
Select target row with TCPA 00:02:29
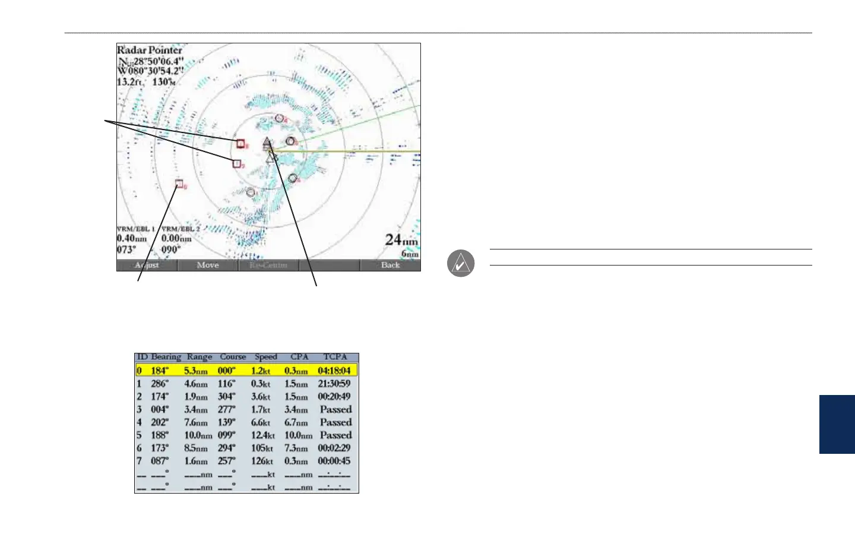pyautogui.click(x=246, y=448)
